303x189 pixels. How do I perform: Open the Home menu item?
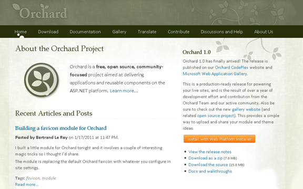(21, 32)
